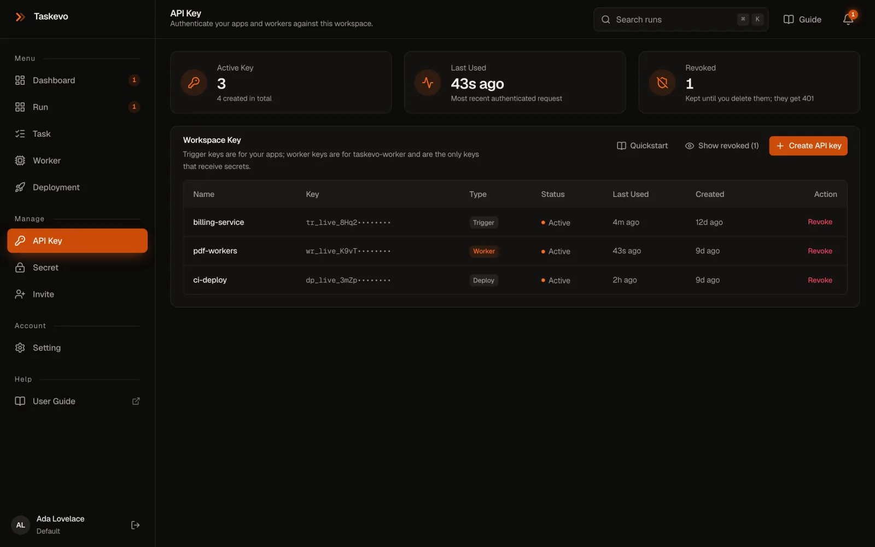This screenshot has height=547, width=875.
Task: Click key value tr_live_8Hq2
Action: point(348,223)
